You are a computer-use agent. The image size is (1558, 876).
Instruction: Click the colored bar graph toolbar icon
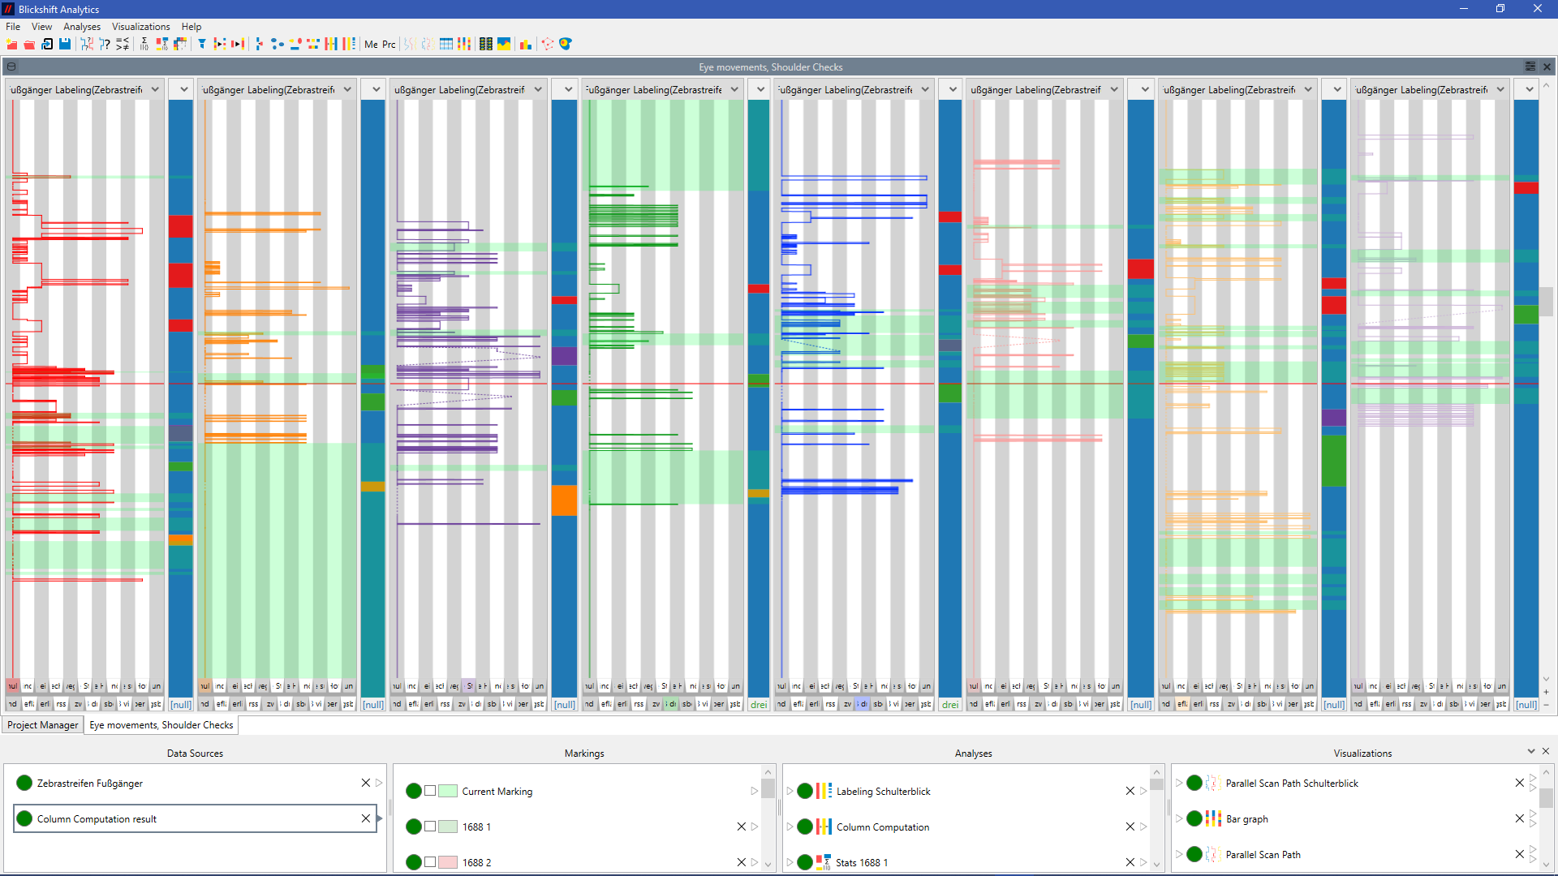[x=464, y=44]
